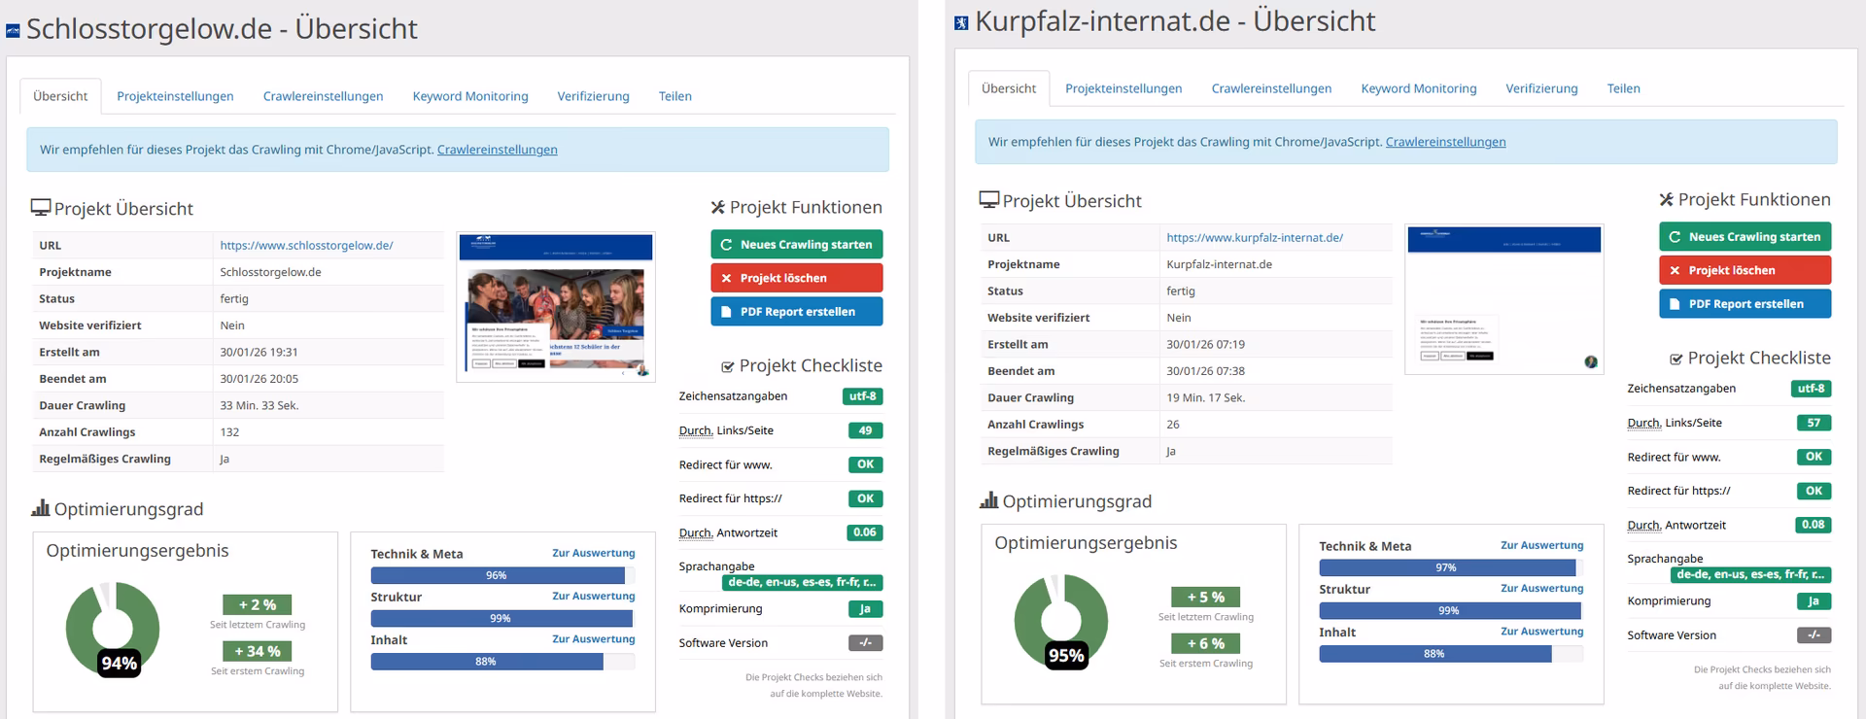Open Übersicht tab in Kurpfalz-internat panel

(1009, 88)
